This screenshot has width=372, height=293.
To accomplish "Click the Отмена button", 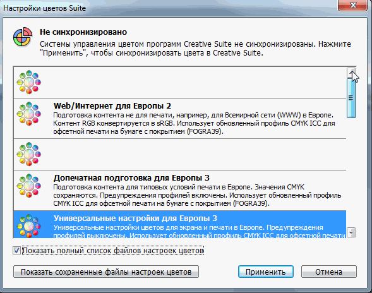I will coord(329,272).
